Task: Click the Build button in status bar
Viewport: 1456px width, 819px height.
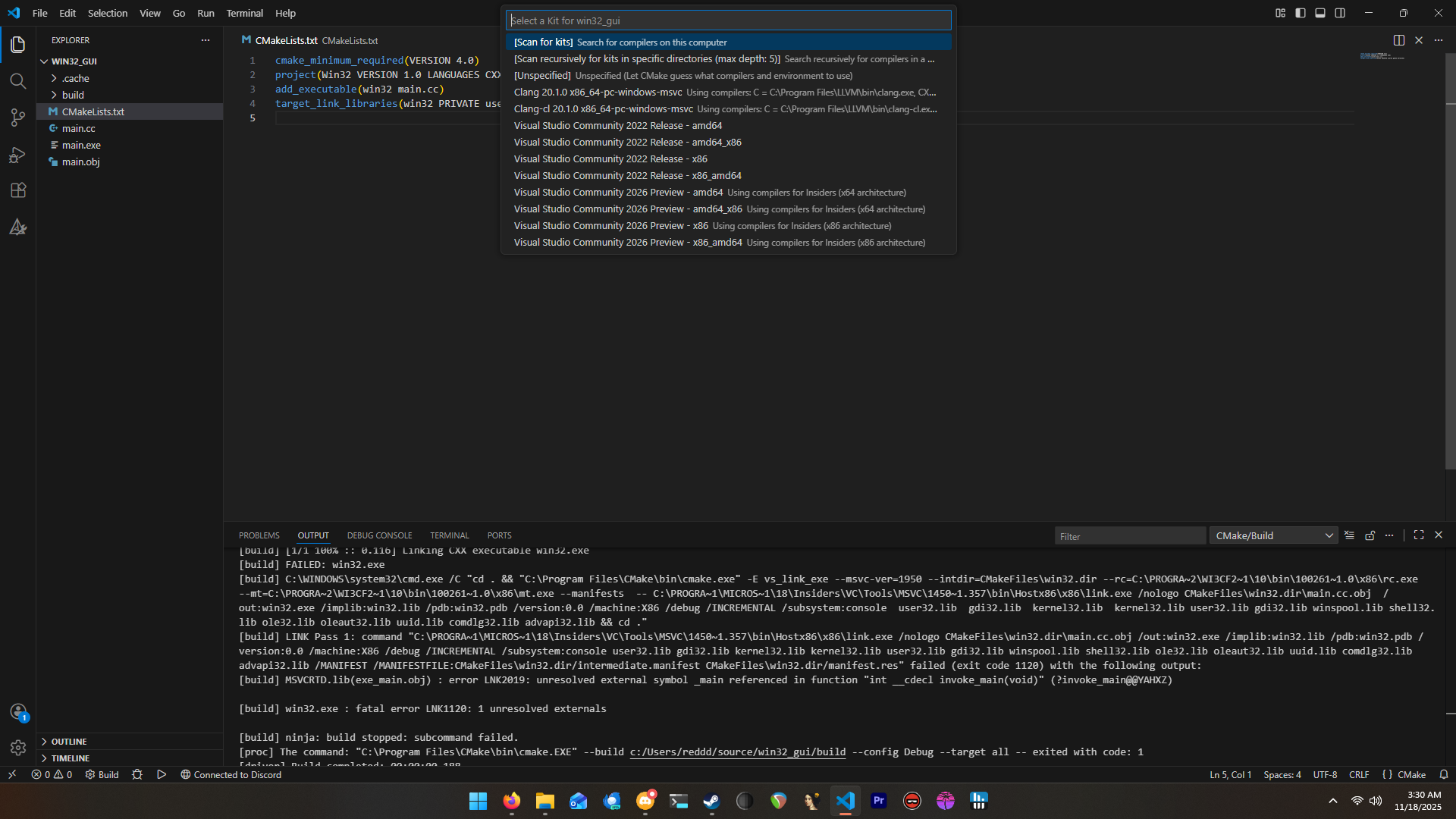Action: point(102,774)
